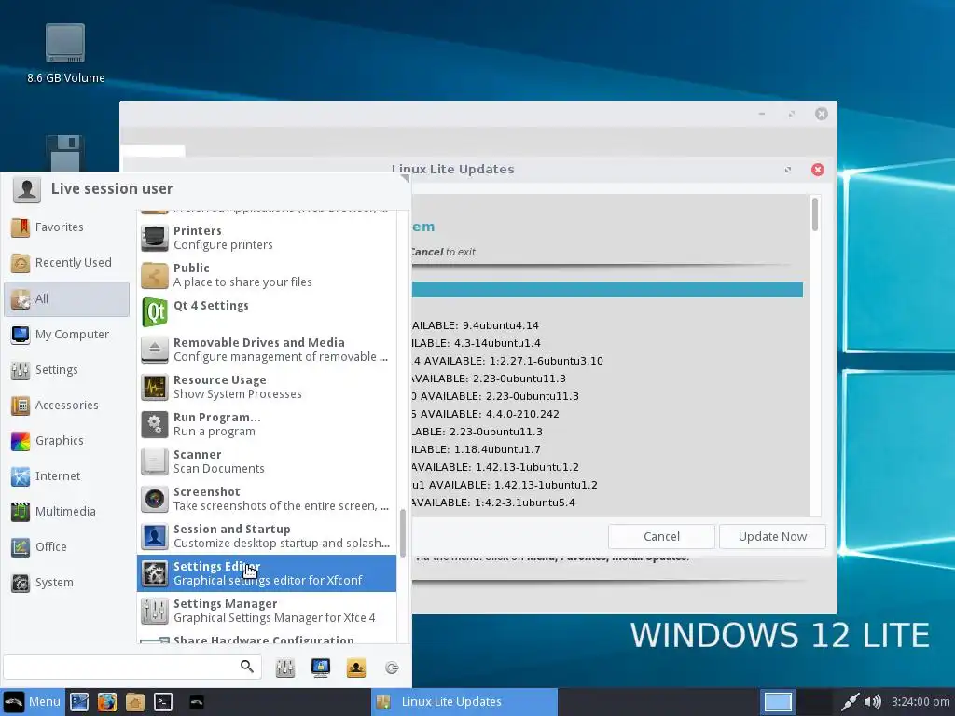Screen dimensions: 955x716
Task: Click the 4.4.0-210.242 update line
Action: point(485,414)
